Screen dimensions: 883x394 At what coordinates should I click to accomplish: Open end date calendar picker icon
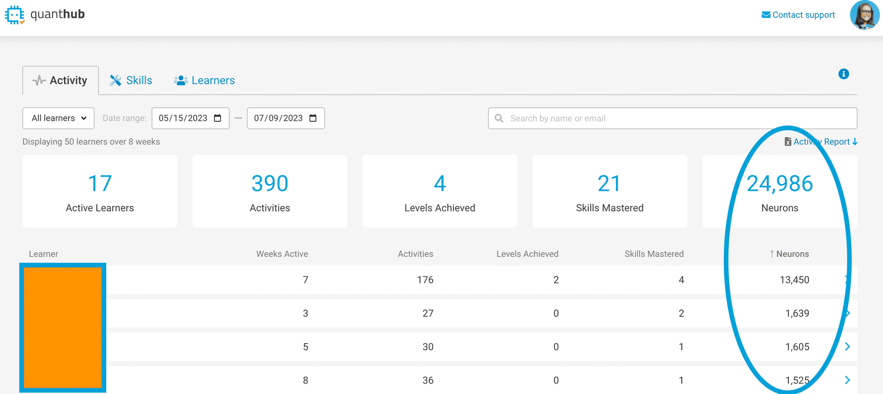[313, 118]
